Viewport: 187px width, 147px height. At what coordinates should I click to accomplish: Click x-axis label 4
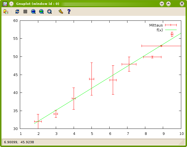tap(74, 134)
